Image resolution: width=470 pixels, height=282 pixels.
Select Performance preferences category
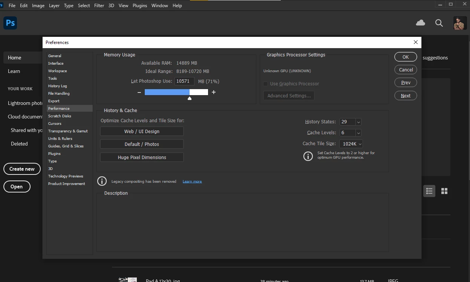69,108
